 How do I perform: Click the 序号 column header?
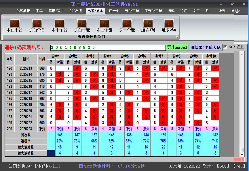click(9, 59)
